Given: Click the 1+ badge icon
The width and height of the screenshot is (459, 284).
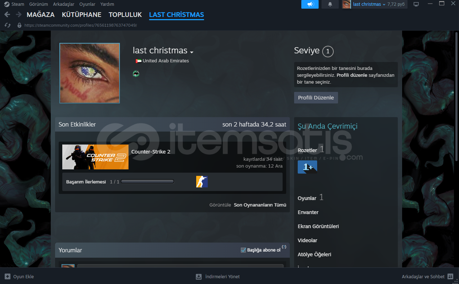Looking at the screenshot, I should [x=307, y=167].
